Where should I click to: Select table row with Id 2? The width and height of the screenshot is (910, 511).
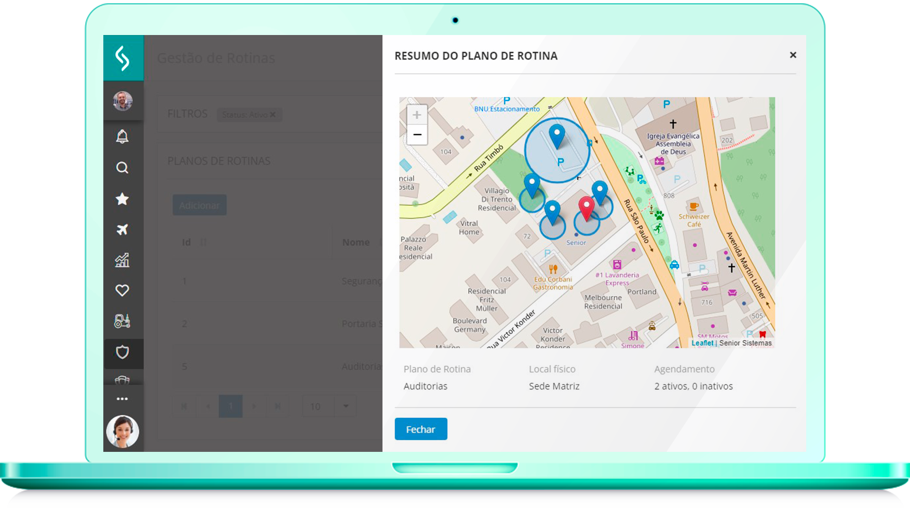click(277, 324)
